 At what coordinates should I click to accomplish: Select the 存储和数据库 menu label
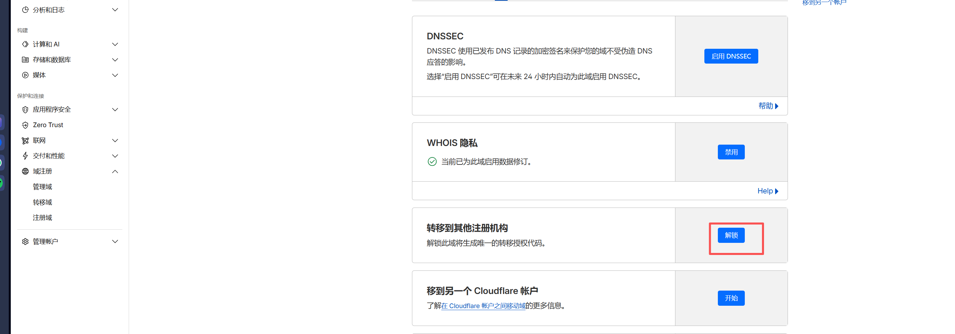[x=52, y=60]
